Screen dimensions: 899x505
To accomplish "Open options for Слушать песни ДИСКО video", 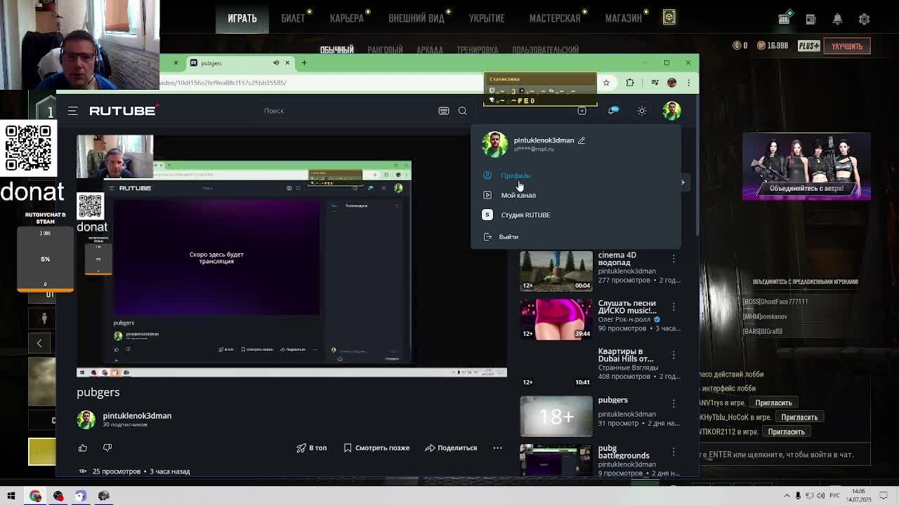I will [x=674, y=307].
